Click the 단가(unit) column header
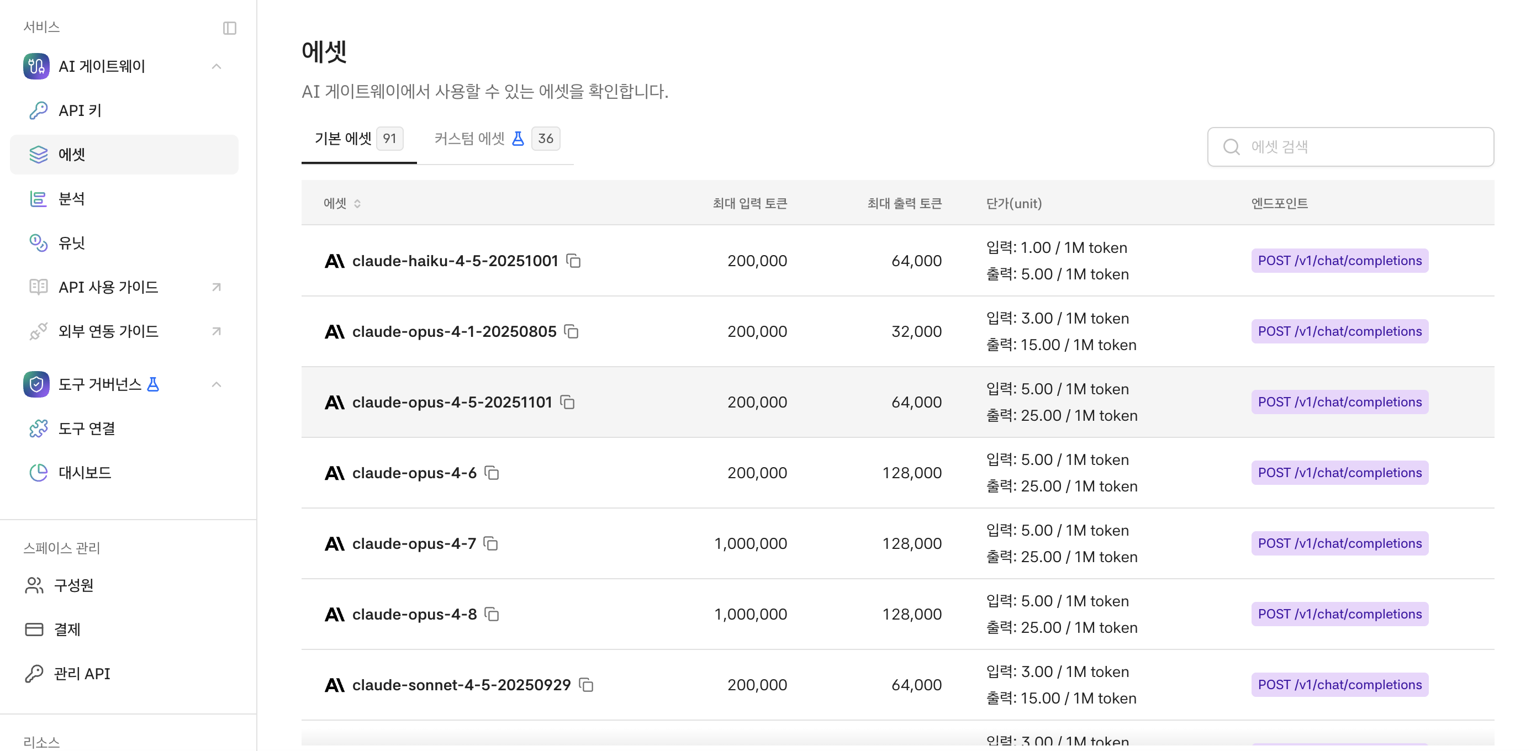1531x751 pixels. click(1014, 203)
